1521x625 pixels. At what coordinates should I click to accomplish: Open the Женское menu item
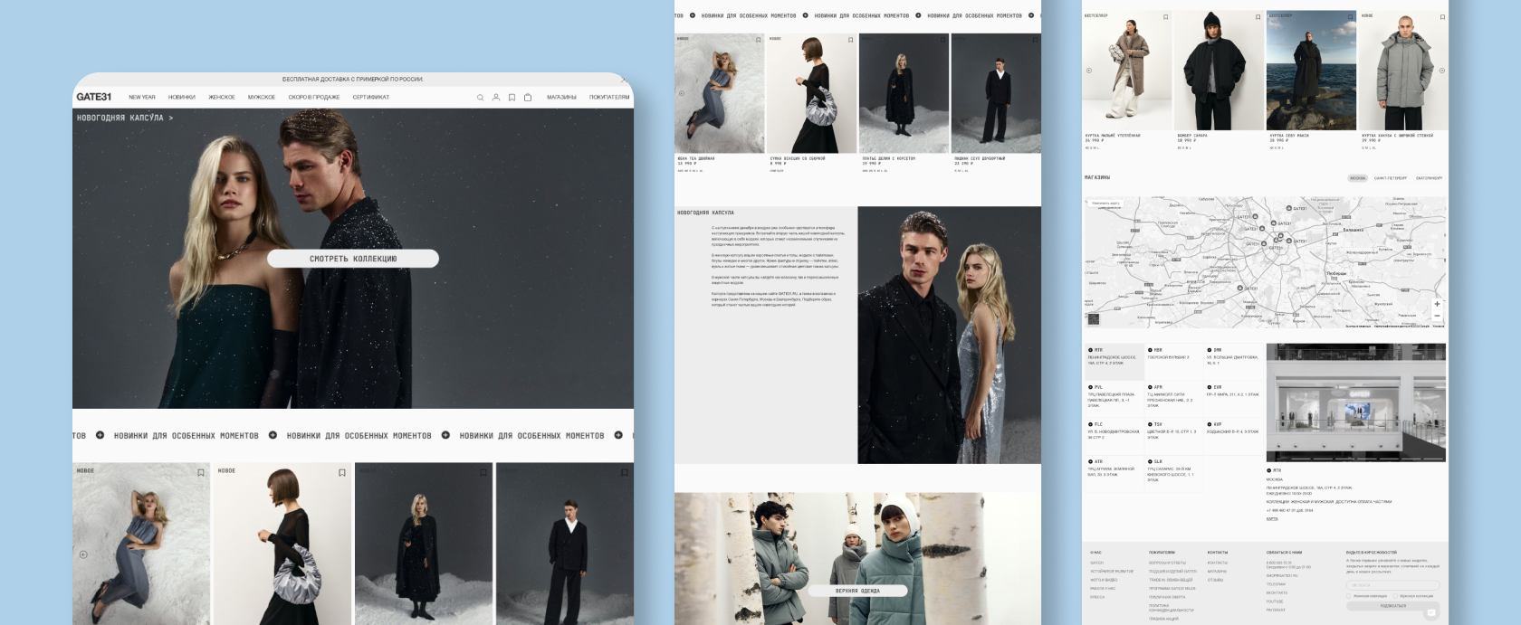(x=222, y=98)
